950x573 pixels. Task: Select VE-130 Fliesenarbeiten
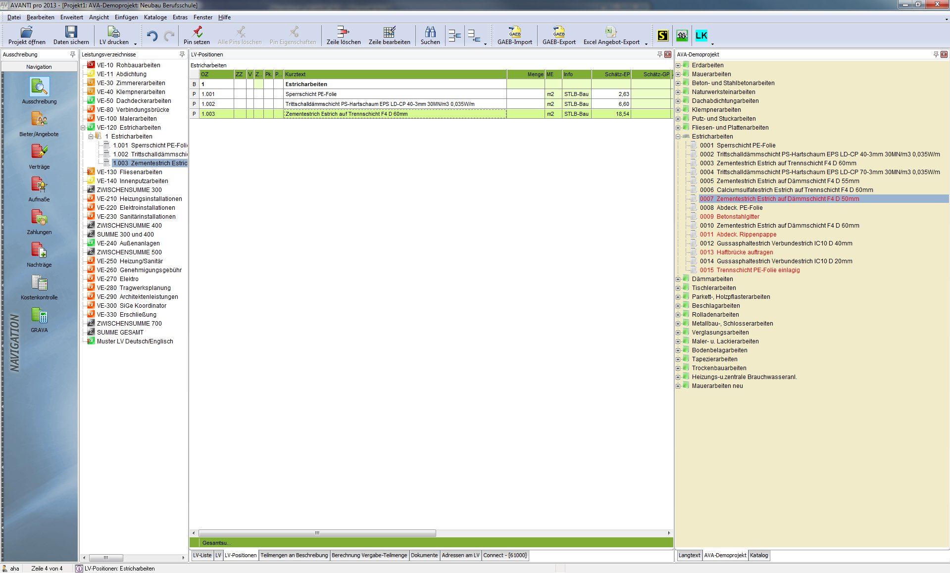129,172
